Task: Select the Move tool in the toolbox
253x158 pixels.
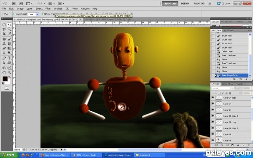Action: pyautogui.click(x=9, y=25)
